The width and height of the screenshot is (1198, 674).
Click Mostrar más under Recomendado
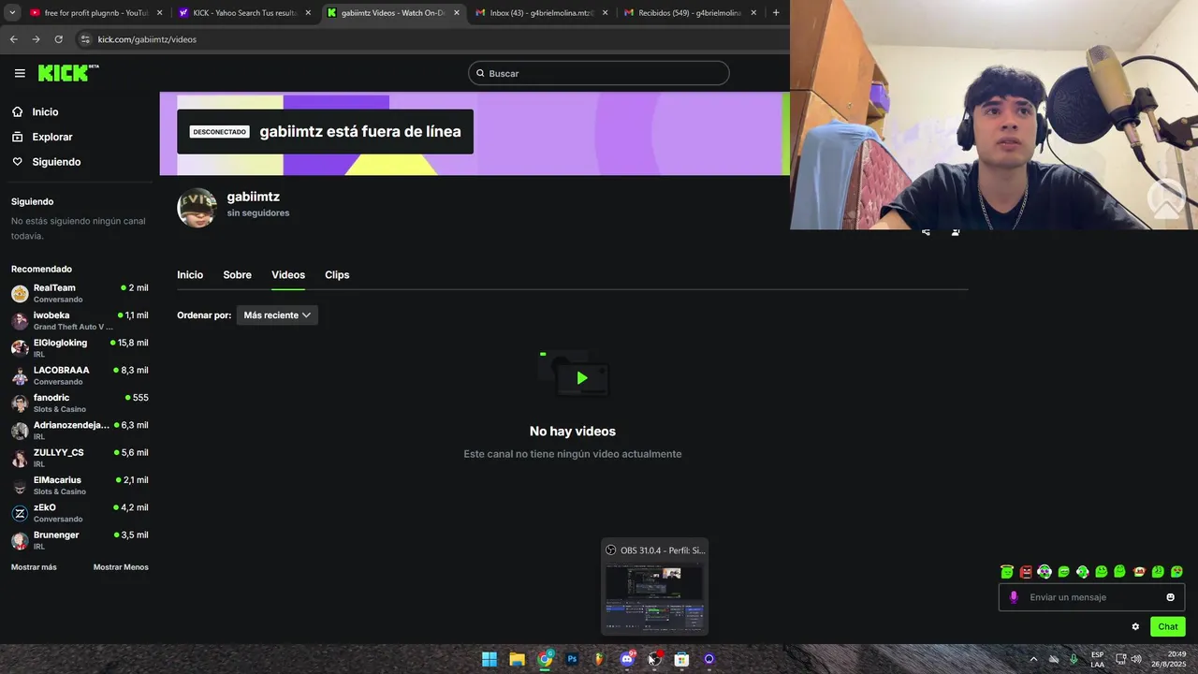pyautogui.click(x=34, y=567)
